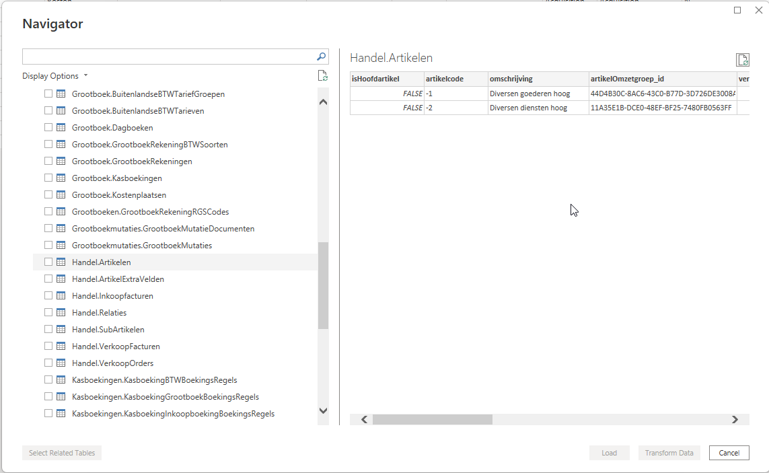Click the table icon beside Handel.Inkoopfacturen
The image size is (769, 473).
click(x=61, y=295)
